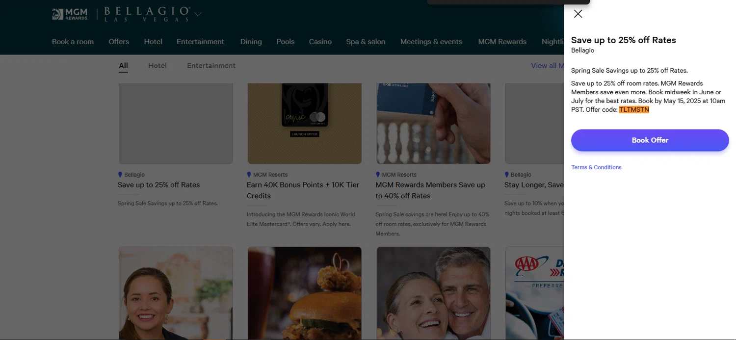Open the Offers navigation item
This screenshot has width=736, height=340.
tap(119, 42)
